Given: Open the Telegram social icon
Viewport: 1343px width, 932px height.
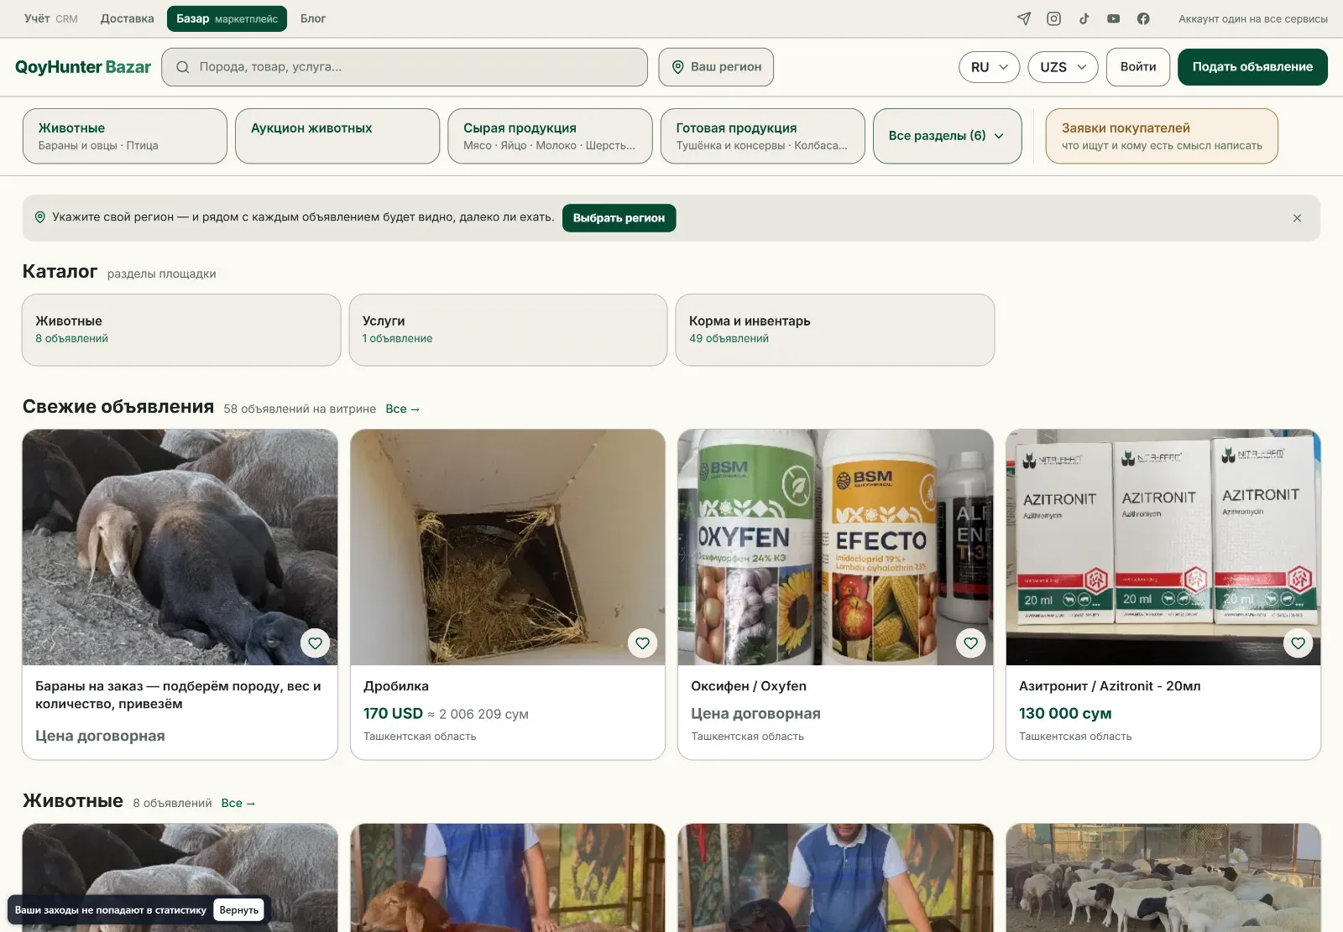Looking at the screenshot, I should 1024,18.
